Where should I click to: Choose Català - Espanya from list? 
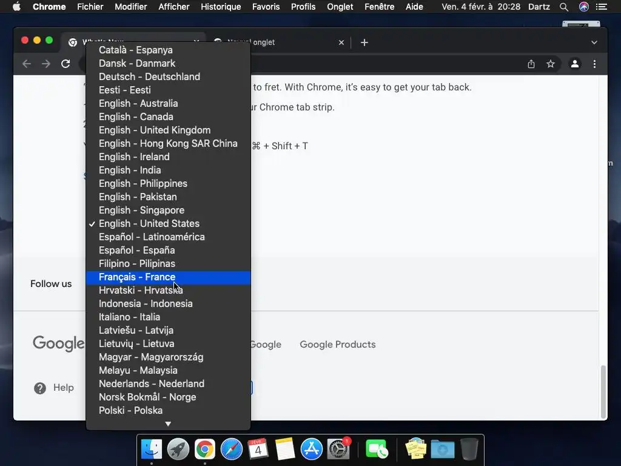coord(168,50)
